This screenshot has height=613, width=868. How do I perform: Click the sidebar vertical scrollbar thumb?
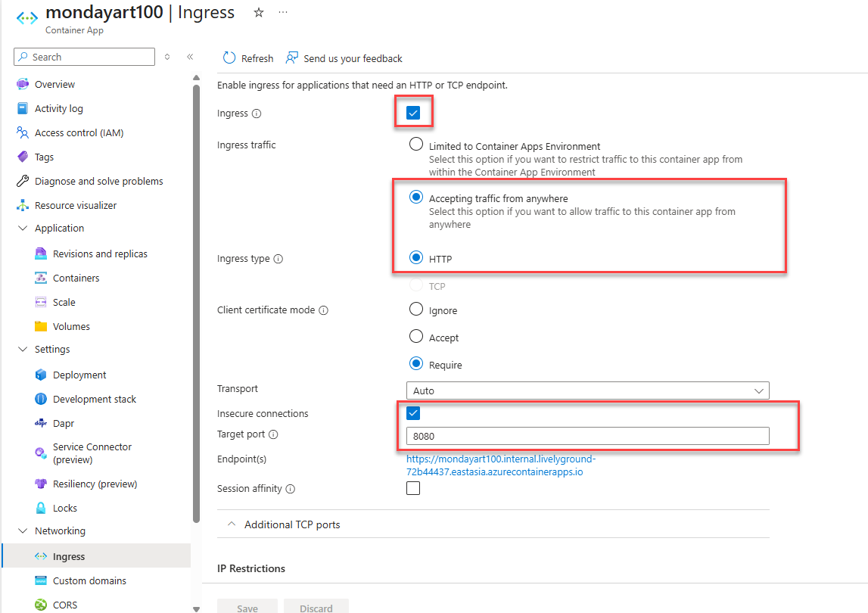(x=196, y=303)
